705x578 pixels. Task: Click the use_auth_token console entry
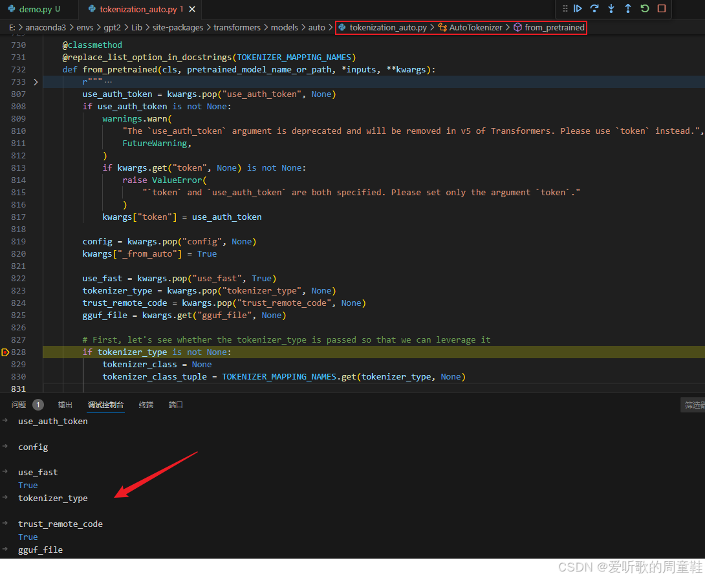click(x=53, y=422)
